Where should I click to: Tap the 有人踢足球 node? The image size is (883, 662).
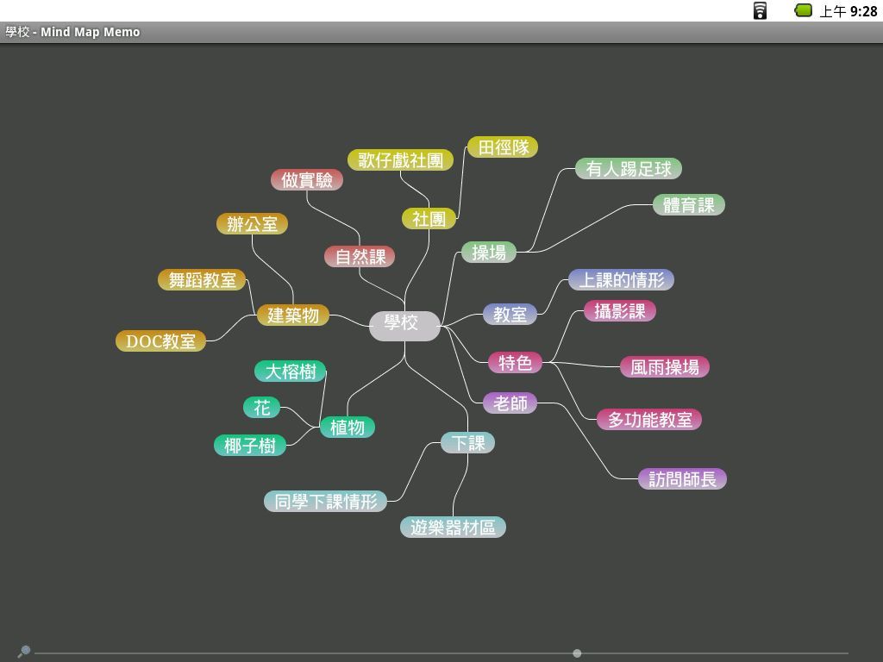tap(629, 169)
